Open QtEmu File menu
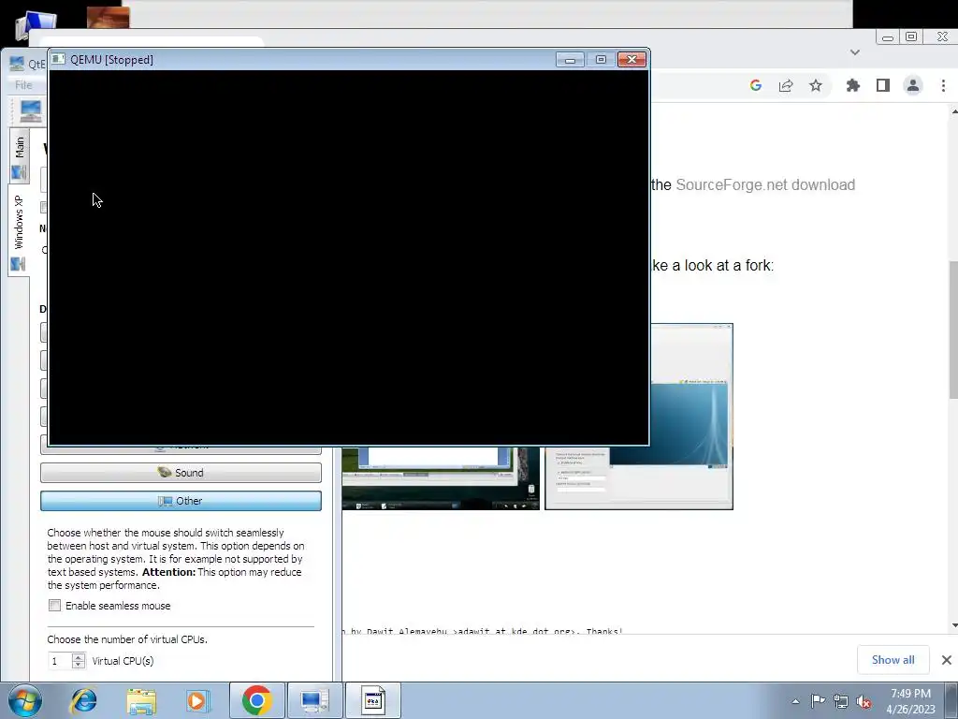The image size is (958, 719). pyautogui.click(x=23, y=85)
